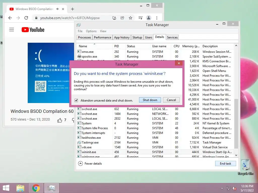Image resolution: width=258 pixels, height=193 pixels.
Task: Click the padlock site info icon
Action: [36, 18]
